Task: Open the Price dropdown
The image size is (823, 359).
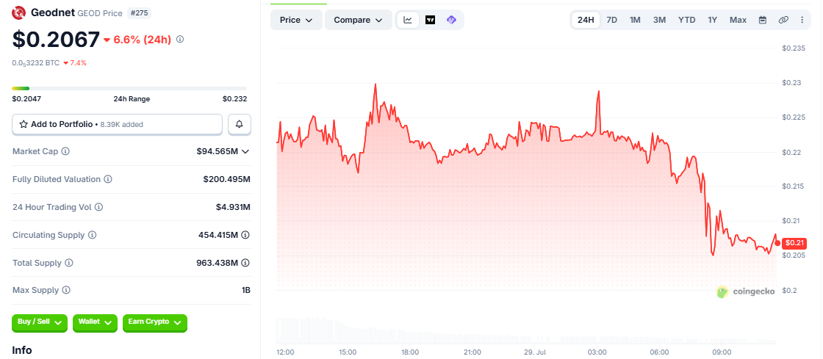Action: point(297,20)
